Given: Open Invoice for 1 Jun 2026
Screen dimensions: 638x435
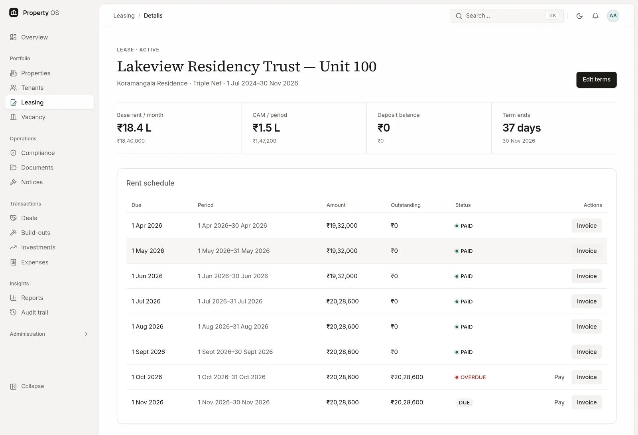Looking at the screenshot, I should tap(587, 276).
